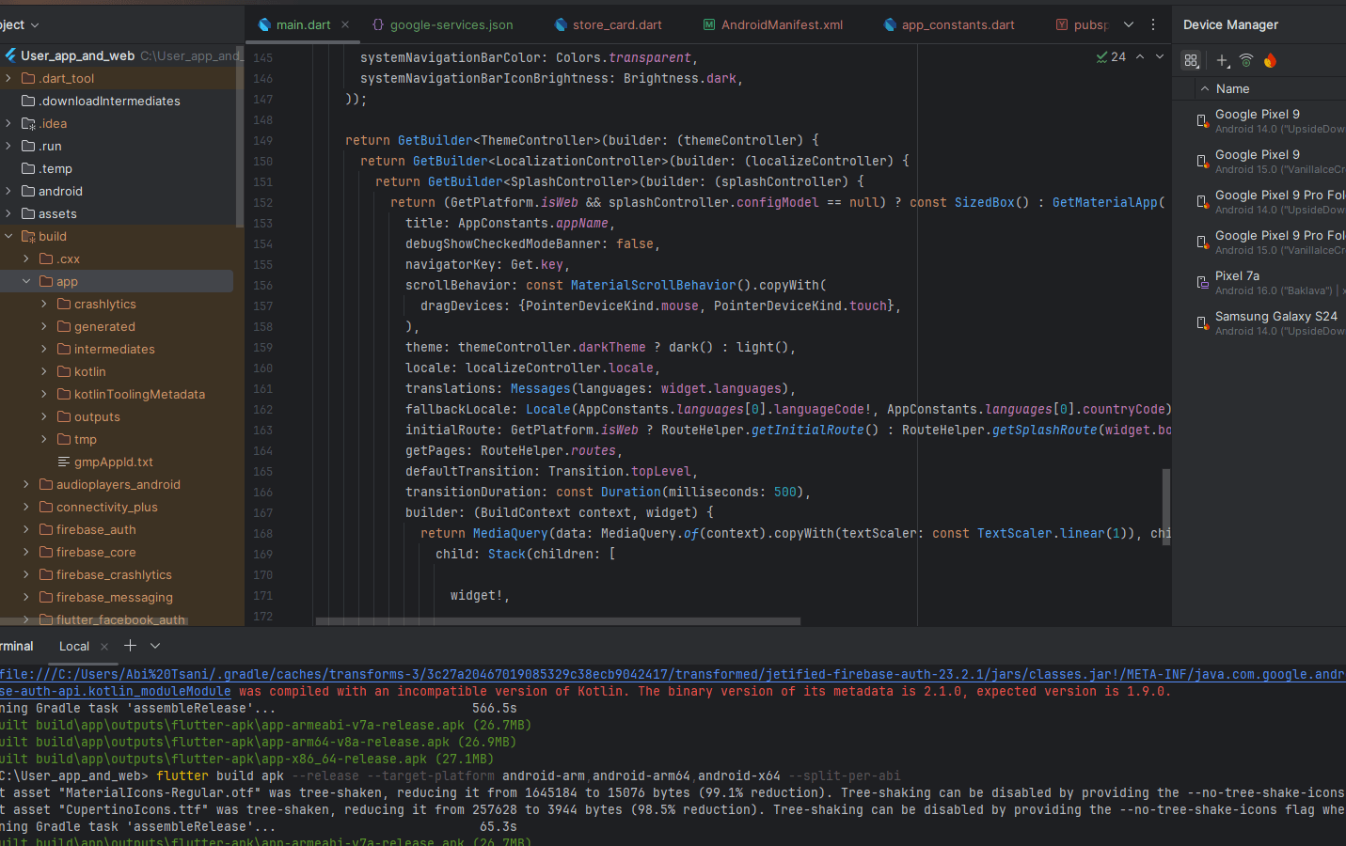Switch to google-services.json tab
The height and width of the screenshot is (846, 1346).
pyautogui.click(x=441, y=24)
